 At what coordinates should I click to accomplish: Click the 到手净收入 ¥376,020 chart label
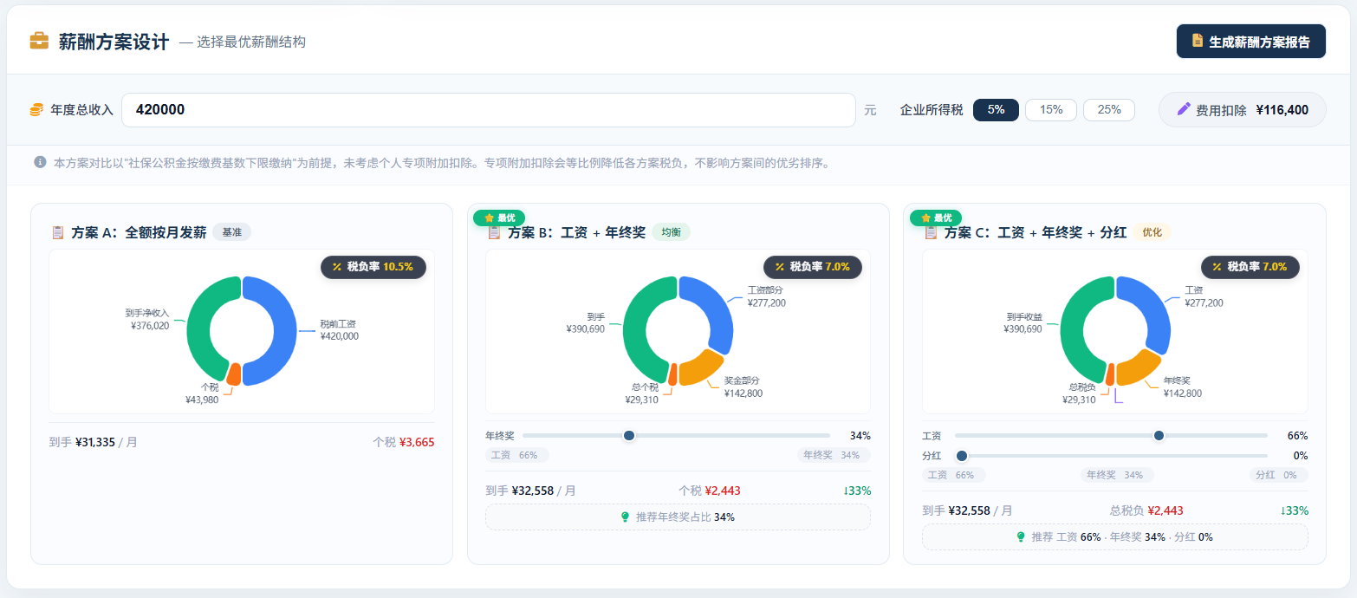(x=149, y=319)
